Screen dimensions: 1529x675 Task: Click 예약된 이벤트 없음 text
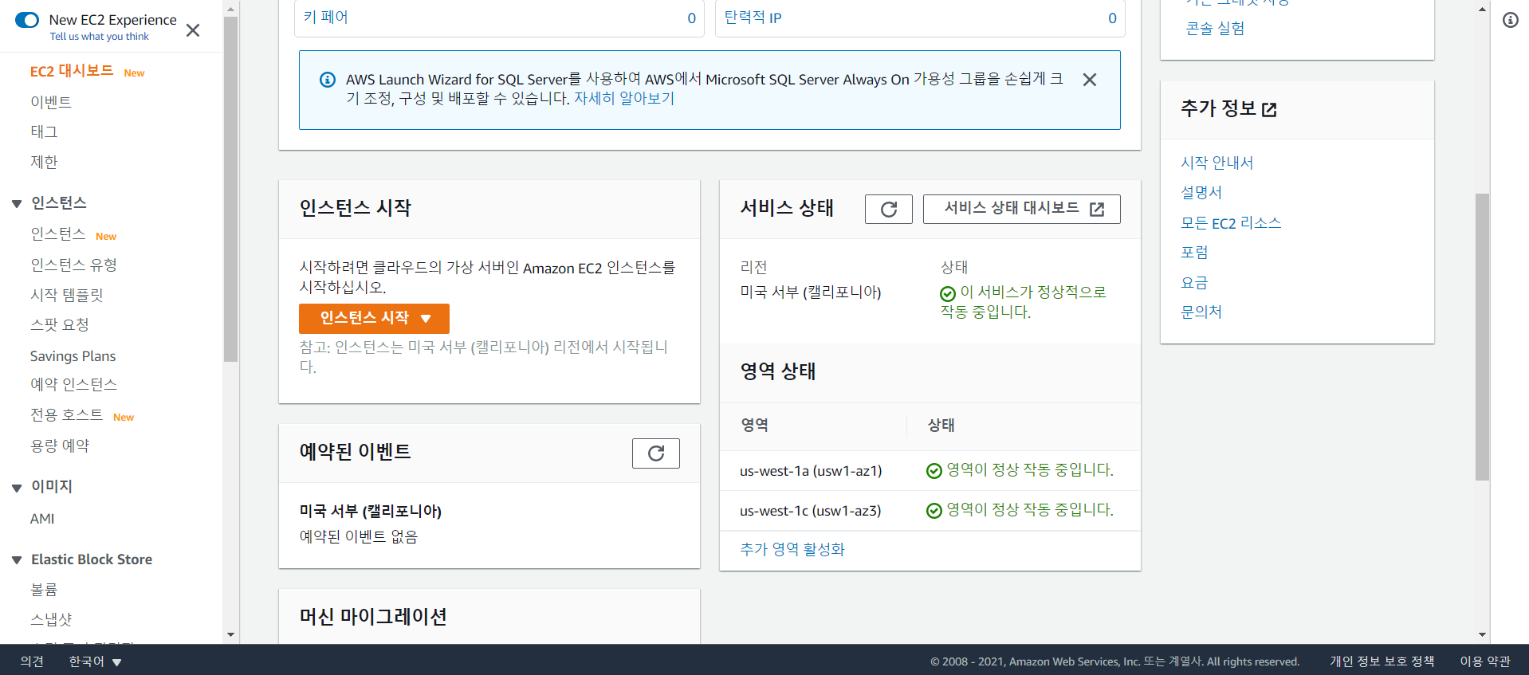[359, 537]
